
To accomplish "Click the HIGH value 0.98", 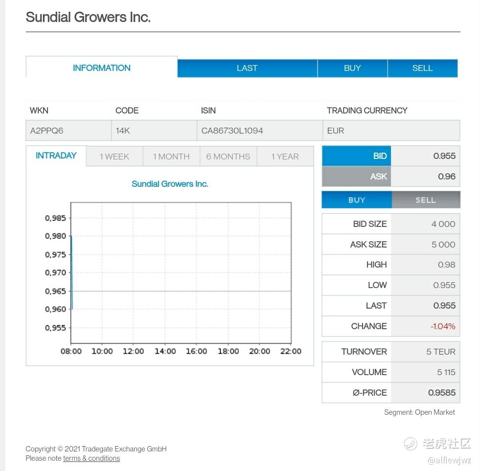I will (x=447, y=265).
